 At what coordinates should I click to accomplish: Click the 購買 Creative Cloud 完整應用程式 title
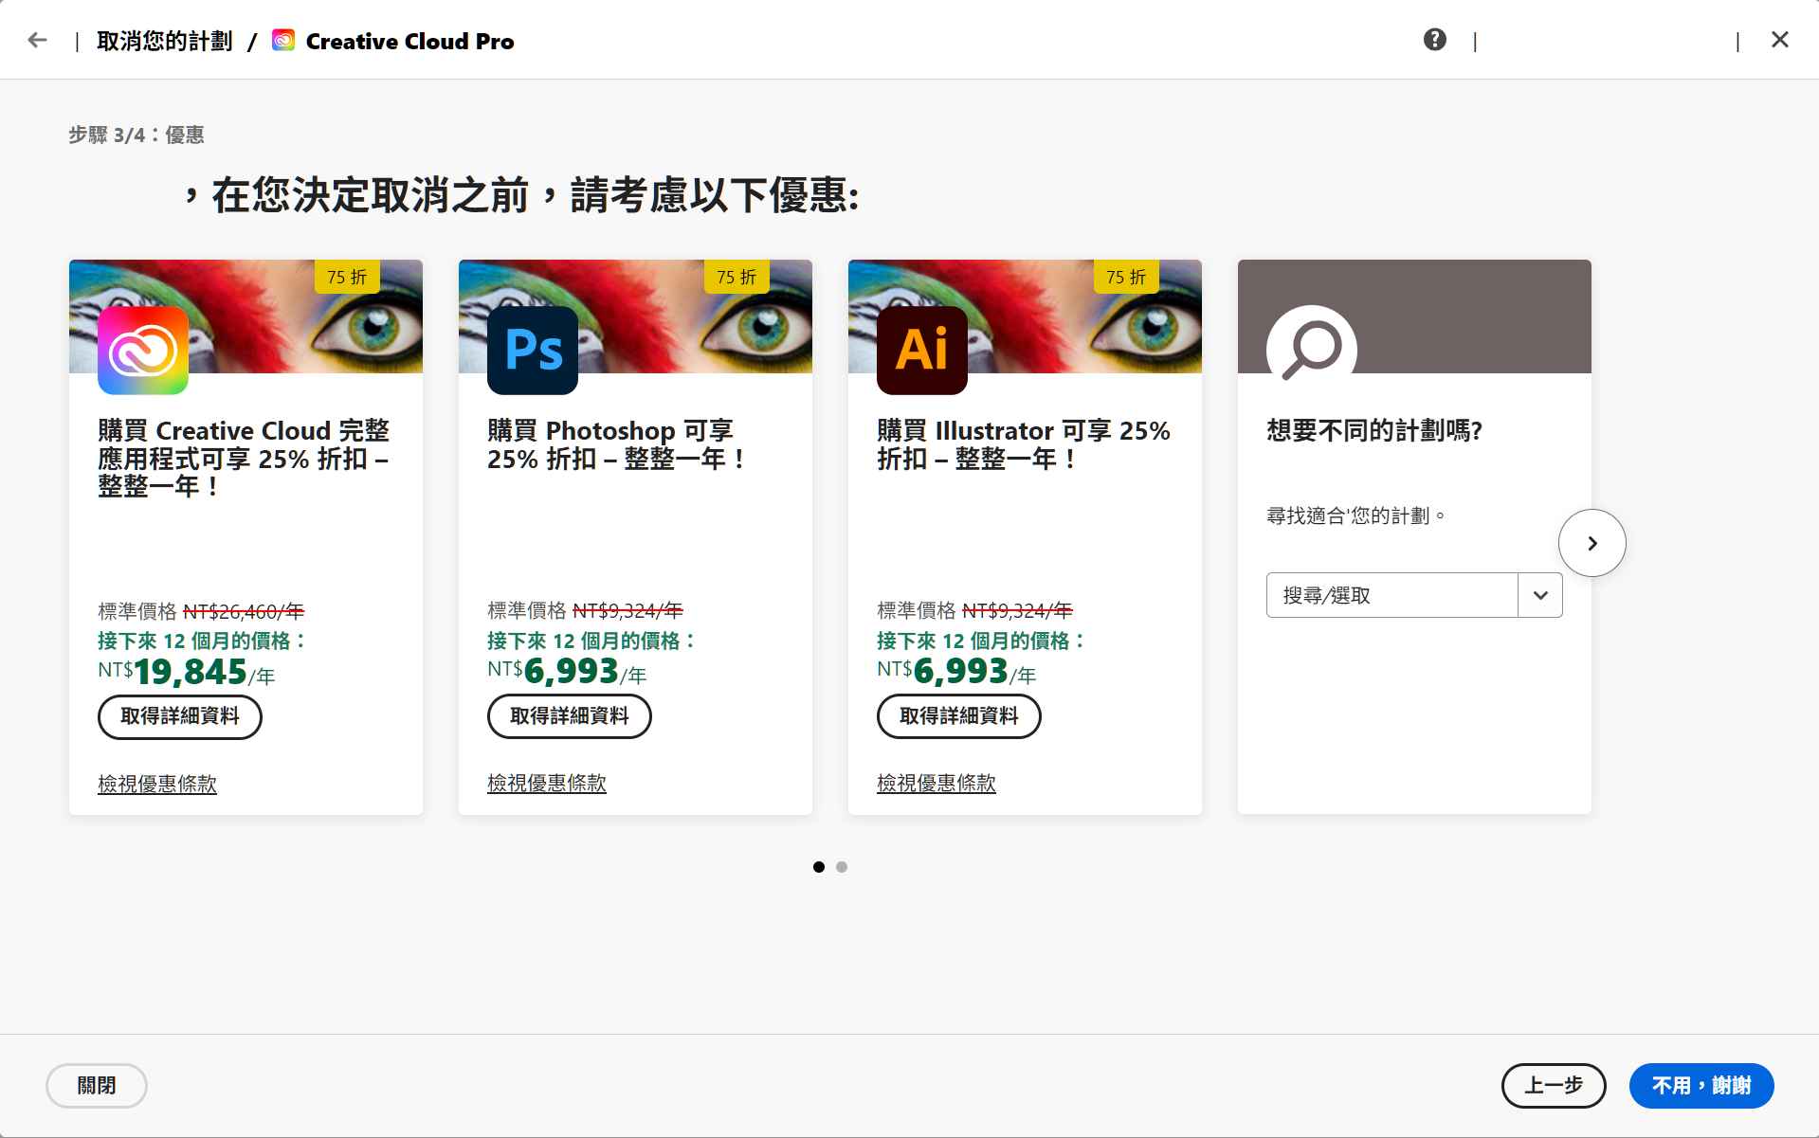tap(244, 459)
